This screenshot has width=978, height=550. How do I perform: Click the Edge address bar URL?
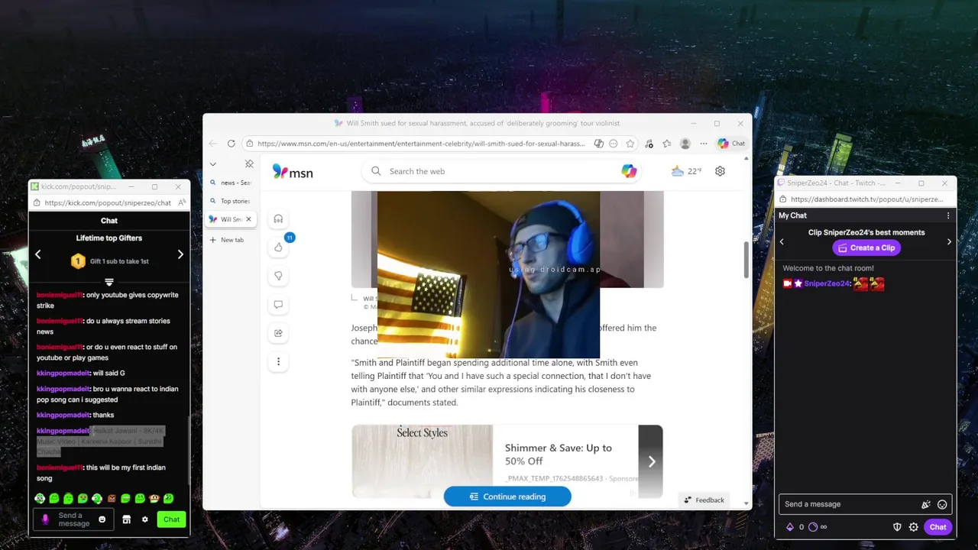point(421,144)
